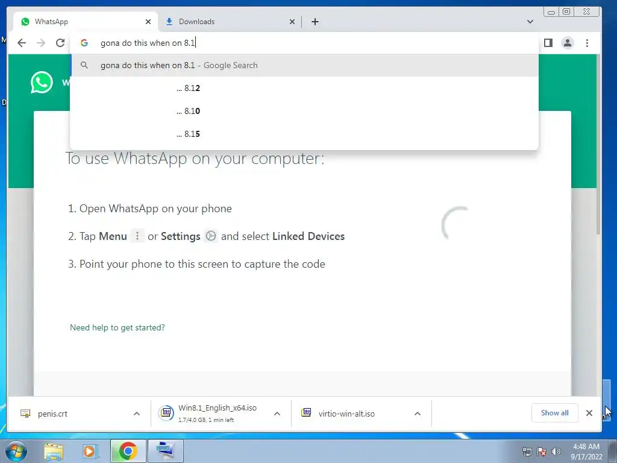Switch to the Downloads tab
This screenshot has width=617, height=463.
(230, 22)
